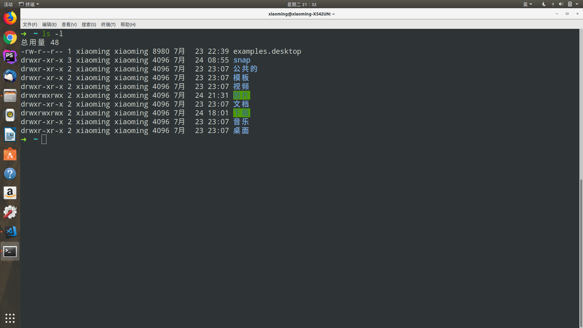Click the ls -l command text
The width and height of the screenshot is (583, 328).
pos(53,34)
